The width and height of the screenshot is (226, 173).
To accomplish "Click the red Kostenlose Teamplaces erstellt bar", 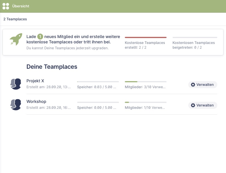I will click(x=145, y=37).
